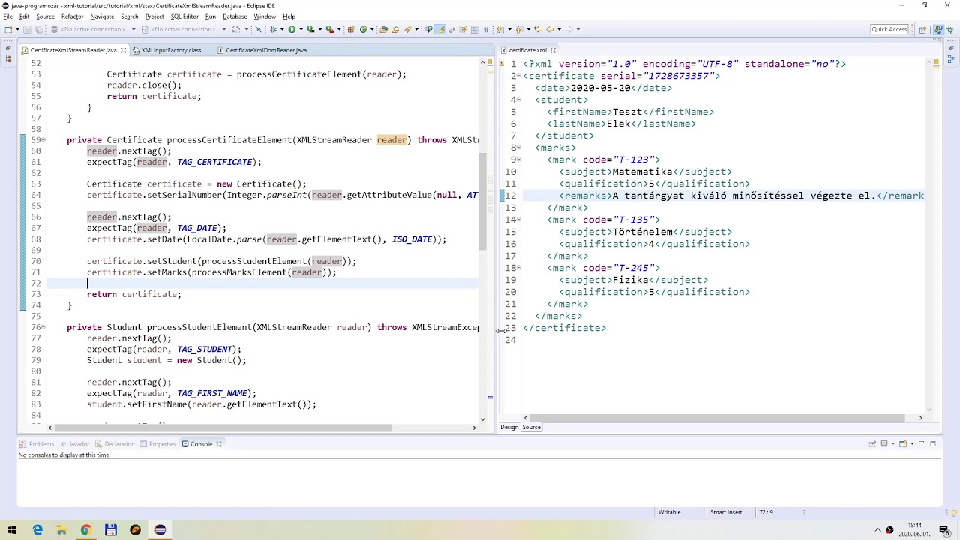Select the Design tab of XML editor

click(509, 427)
